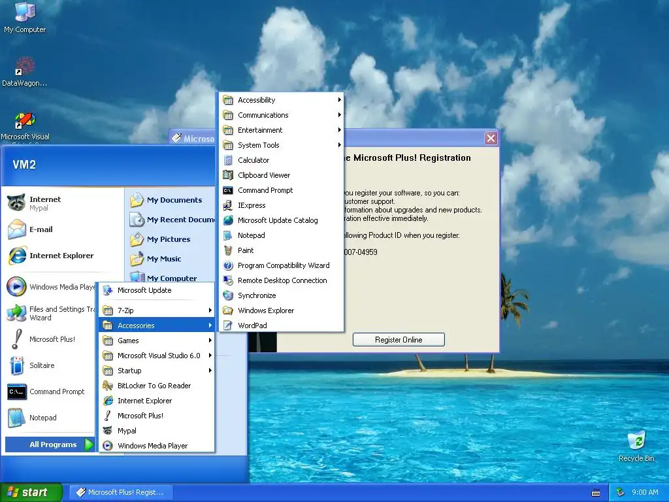The image size is (669, 502).
Task: Open Command Prompt icon in Accessories submenu
Action: (228, 190)
